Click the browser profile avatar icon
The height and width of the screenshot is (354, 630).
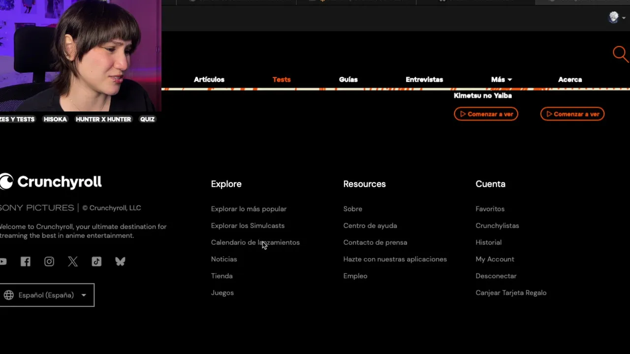point(614,17)
